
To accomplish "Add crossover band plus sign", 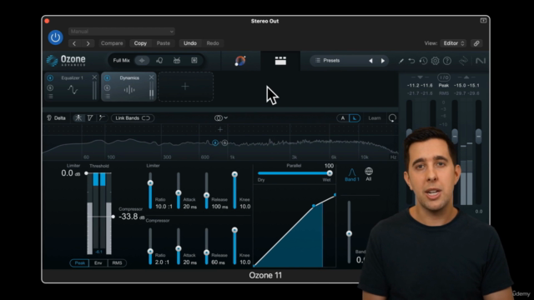I will tap(220, 130).
